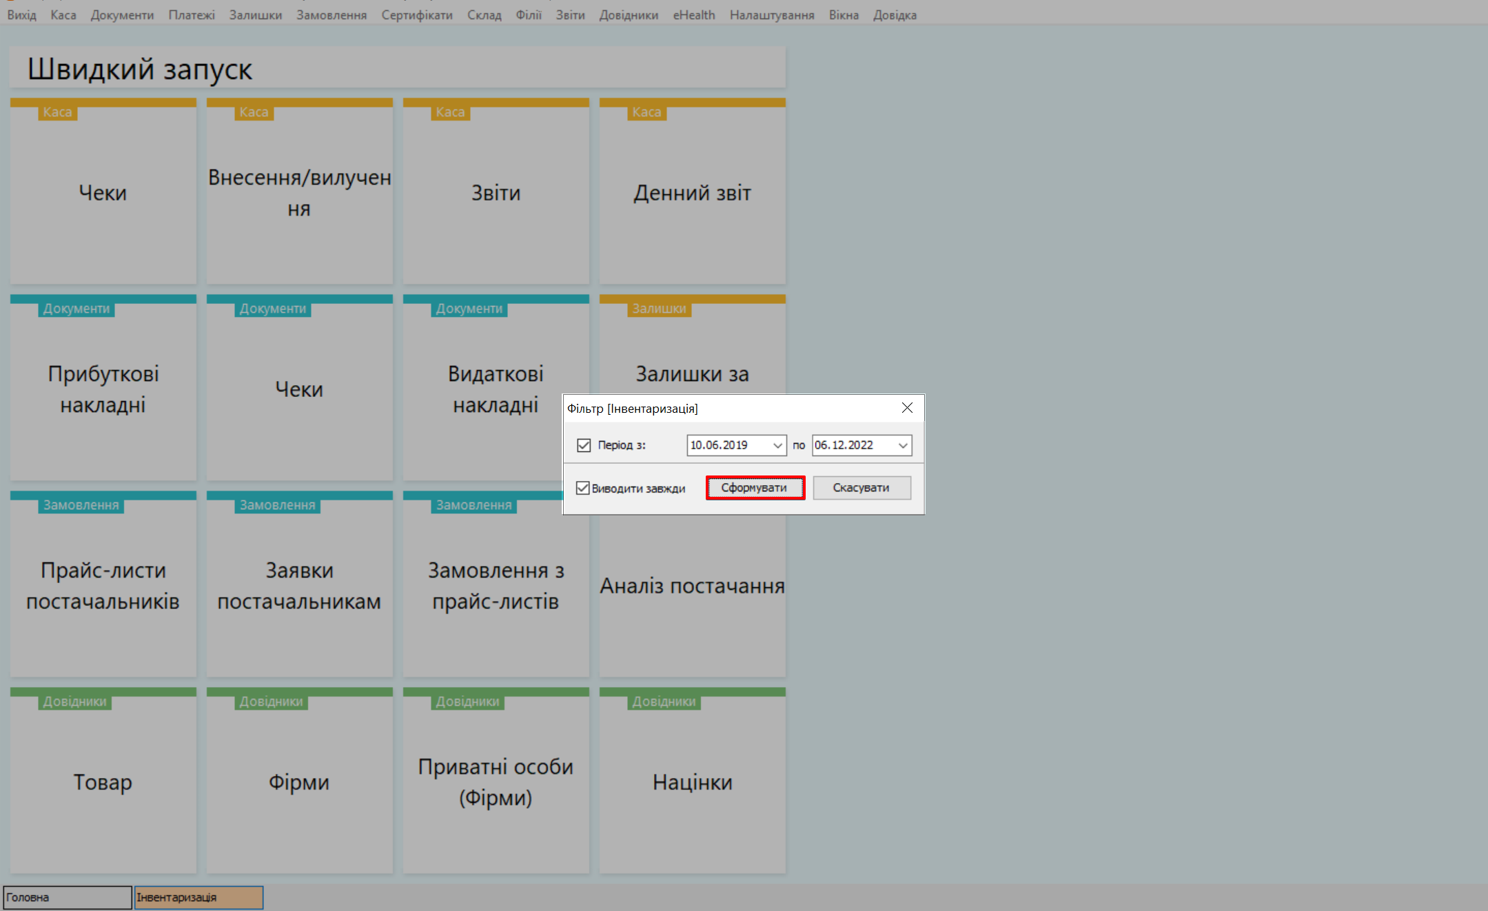Open the Заявки постачальникам tile
Viewport: 1488px width, 911px height.
point(299,586)
